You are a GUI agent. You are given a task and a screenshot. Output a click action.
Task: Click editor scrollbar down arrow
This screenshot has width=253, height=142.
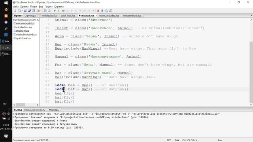pos(251,105)
